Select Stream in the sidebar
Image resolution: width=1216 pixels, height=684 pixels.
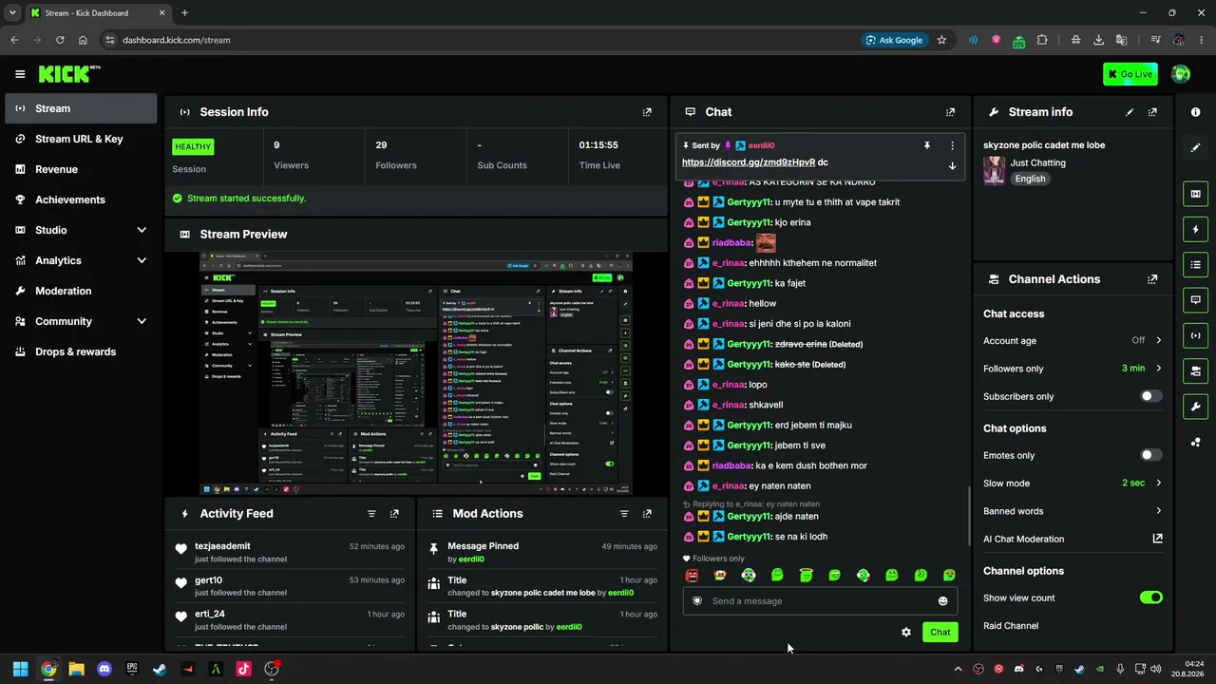(81, 108)
